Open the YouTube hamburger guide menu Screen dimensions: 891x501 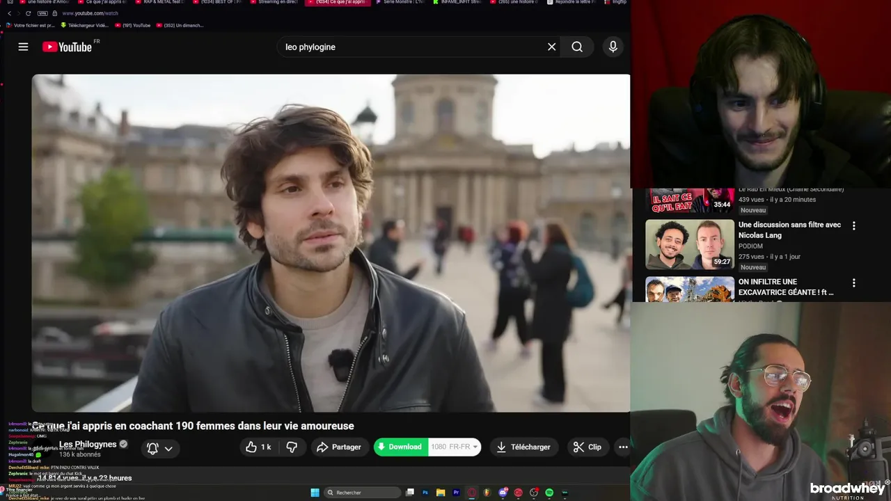(x=23, y=47)
